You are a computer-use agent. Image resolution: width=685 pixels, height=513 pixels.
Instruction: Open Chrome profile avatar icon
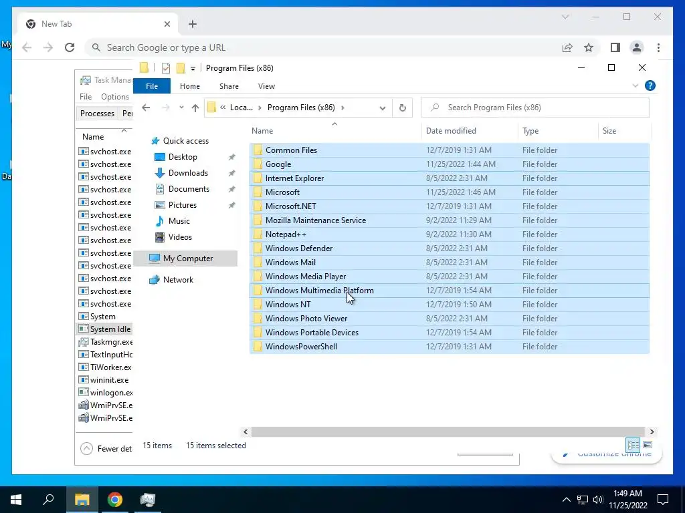pos(637,47)
